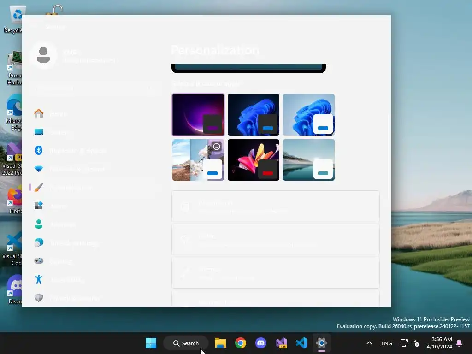Select the Recycle Bin desktop icon

point(13,19)
